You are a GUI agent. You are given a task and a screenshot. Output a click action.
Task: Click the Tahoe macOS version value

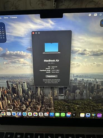point(55,72)
